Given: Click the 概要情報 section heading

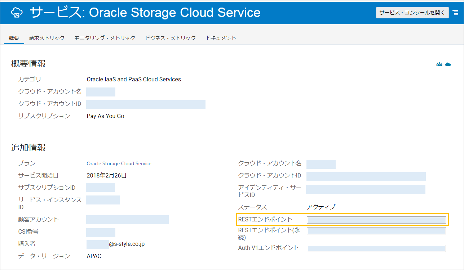Looking at the screenshot, I should (28, 64).
